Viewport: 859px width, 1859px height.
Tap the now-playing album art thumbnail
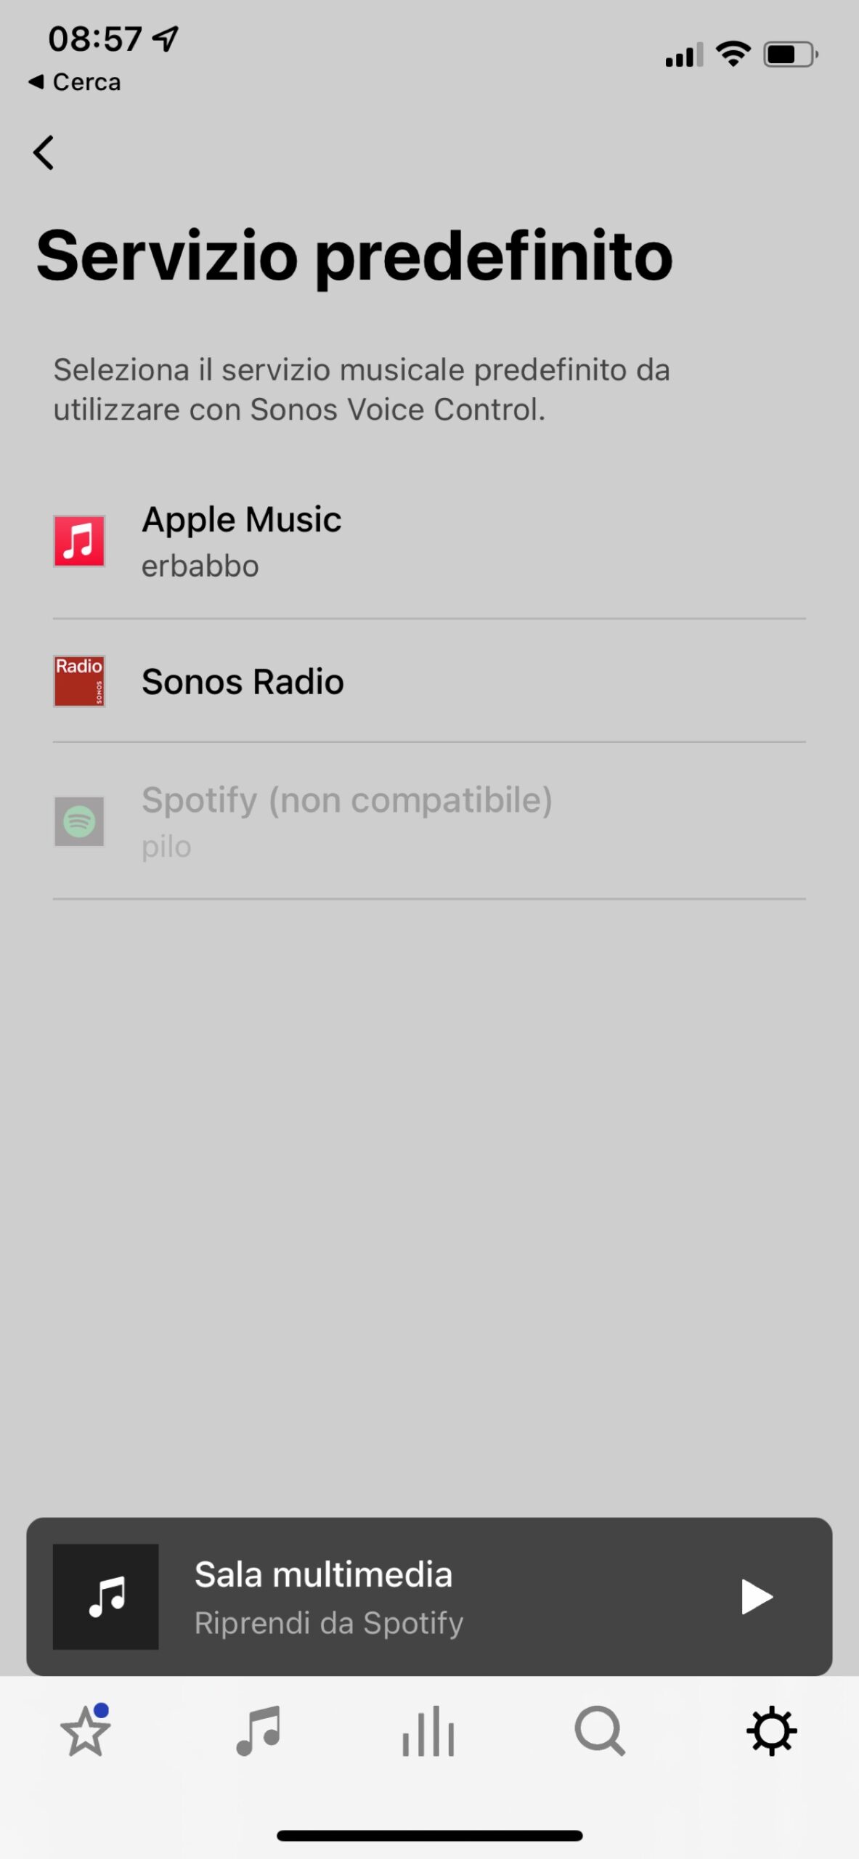pyautogui.click(x=106, y=1597)
